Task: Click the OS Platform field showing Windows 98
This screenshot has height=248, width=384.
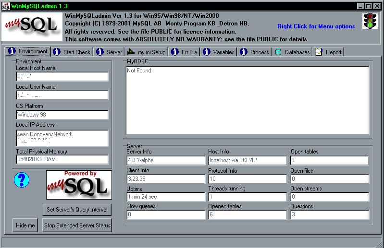Action: click(x=62, y=115)
